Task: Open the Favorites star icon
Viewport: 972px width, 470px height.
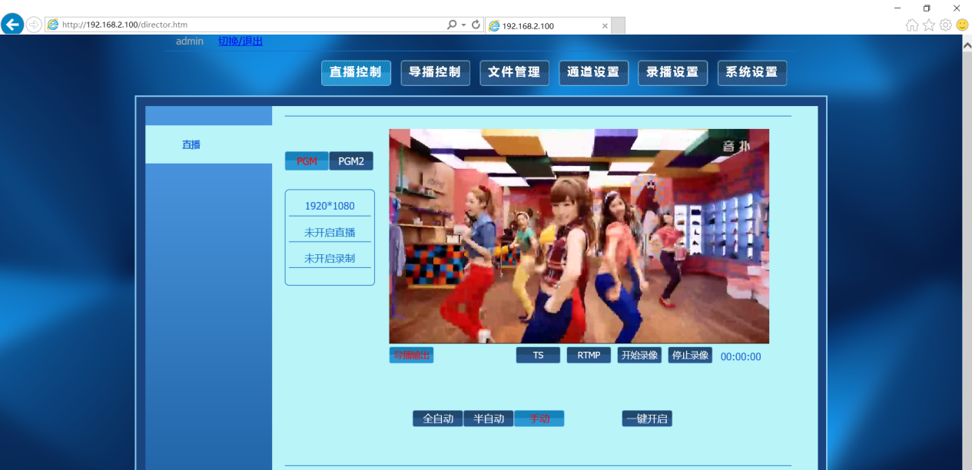Action: click(929, 25)
